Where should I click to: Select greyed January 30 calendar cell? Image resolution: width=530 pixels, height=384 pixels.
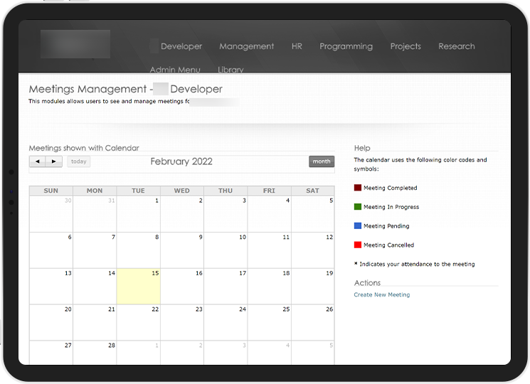(51, 214)
